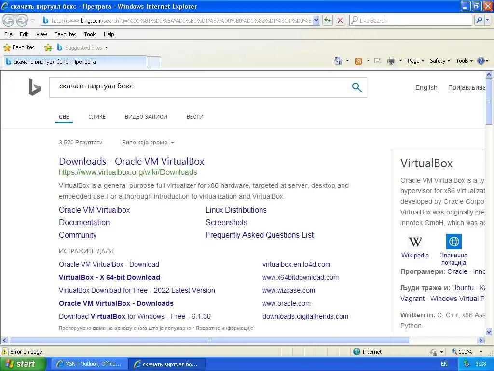Image resolution: width=494 pixels, height=371 pixels.
Task: Click the EN language indicator in taskbar
Action: (x=444, y=364)
